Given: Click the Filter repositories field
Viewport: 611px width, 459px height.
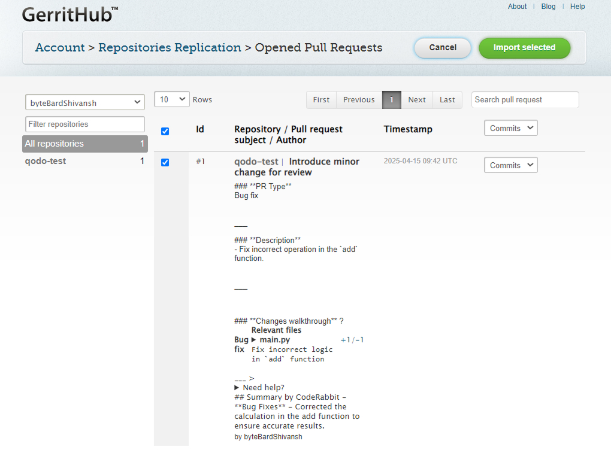Looking at the screenshot, I should (x=85, y=124).
